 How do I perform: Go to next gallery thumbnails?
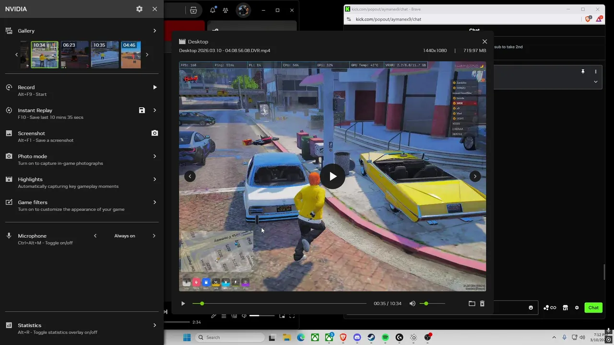point(147,55)
